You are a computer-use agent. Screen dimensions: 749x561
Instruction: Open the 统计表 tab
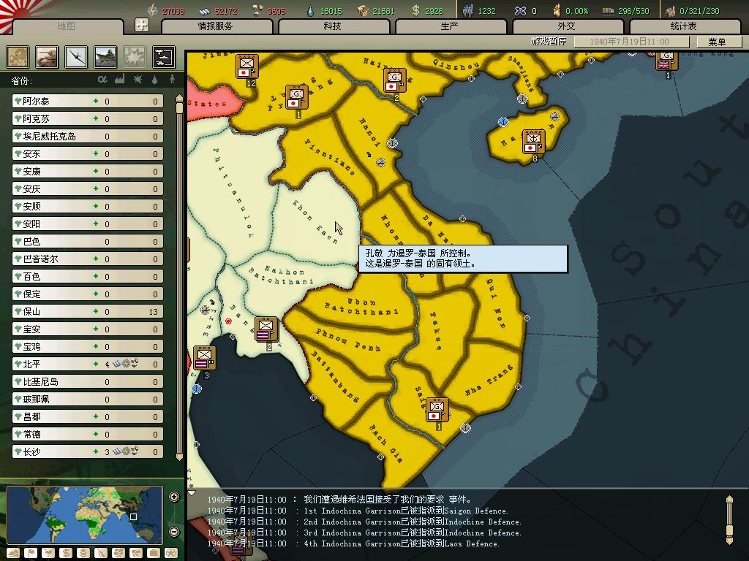[684, 26]
